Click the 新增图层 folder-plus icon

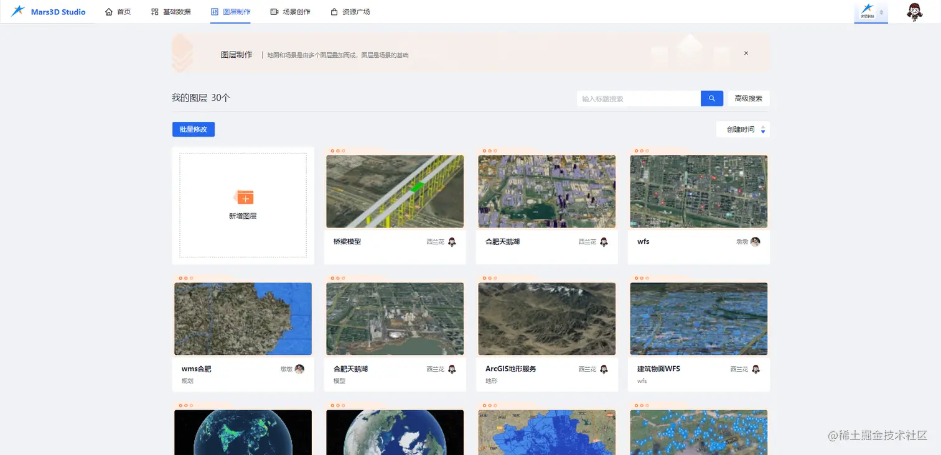(x=243, y=198)
